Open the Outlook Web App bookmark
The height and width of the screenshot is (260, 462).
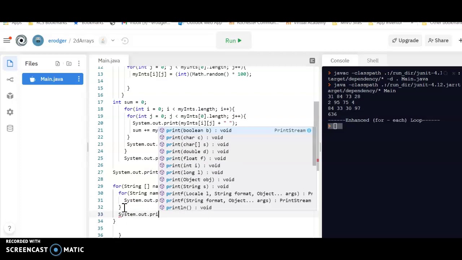pos(200,22)
